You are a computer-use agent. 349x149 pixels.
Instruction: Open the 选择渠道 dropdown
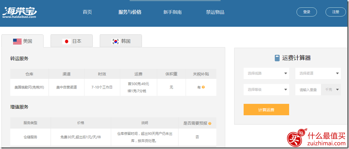(x=318, y=73)
